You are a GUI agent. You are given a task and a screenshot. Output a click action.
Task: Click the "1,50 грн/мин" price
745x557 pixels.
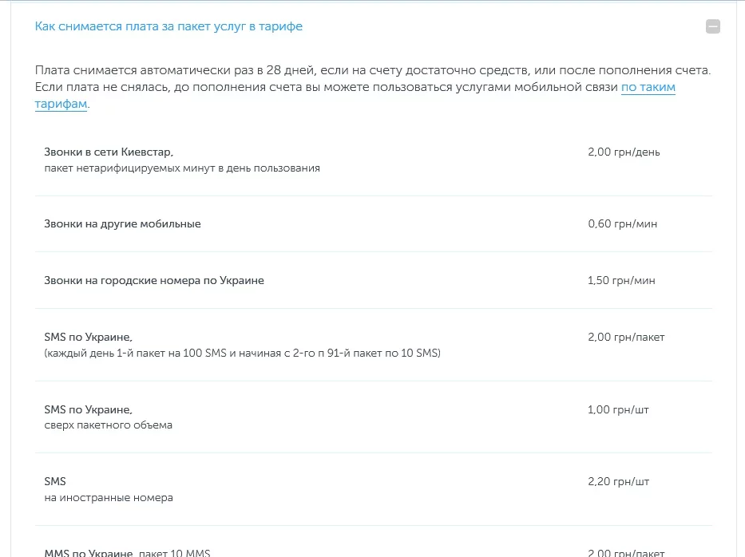622,280
